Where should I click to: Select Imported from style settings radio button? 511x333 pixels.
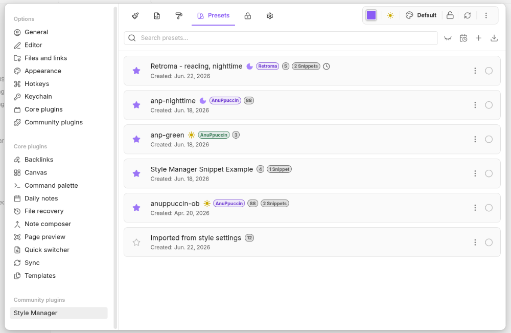click(x=489, y=242)
